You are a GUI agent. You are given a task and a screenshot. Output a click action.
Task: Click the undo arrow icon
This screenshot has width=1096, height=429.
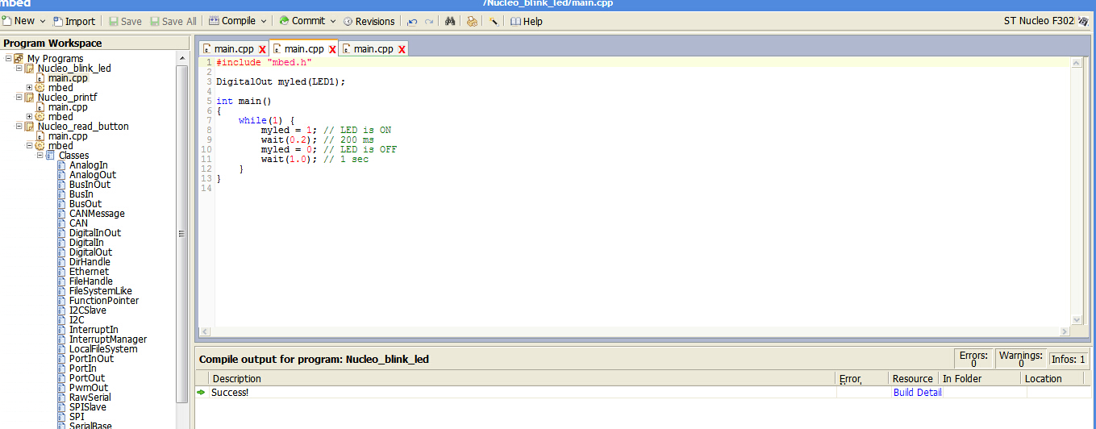pyautogui.click(x=413, y=22)
